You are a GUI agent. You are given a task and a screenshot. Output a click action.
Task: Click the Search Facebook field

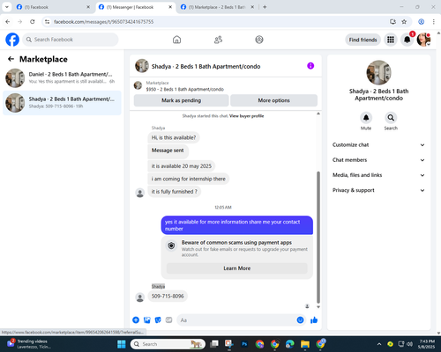[71, 40]
